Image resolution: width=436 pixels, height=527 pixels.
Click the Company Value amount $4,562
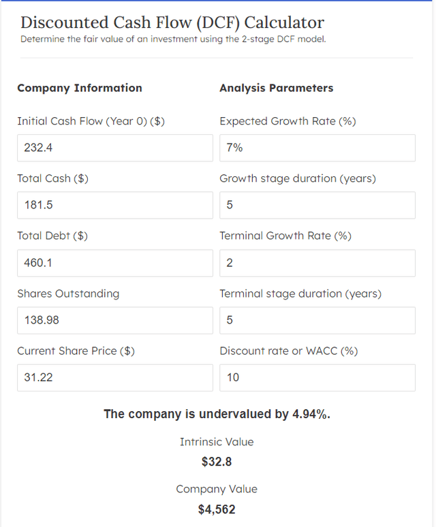pyautogui.click(x=217, y=509)
